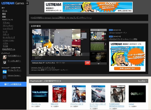Open the PS Vita プレゼン recommendation link

14,70
